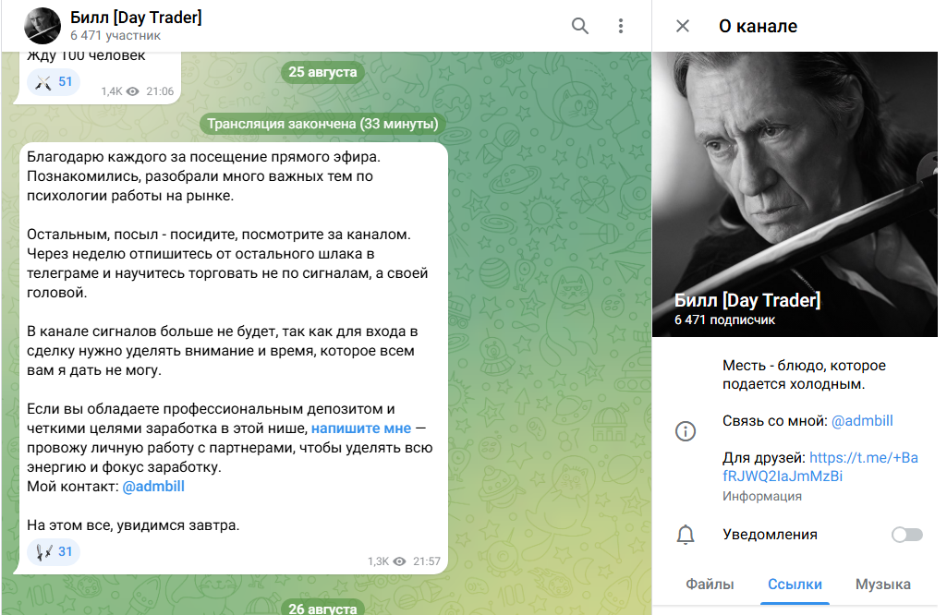This screenshot has height=615, width=947.
Task: Click the reaction with 31 count
Action: point(54,552)
